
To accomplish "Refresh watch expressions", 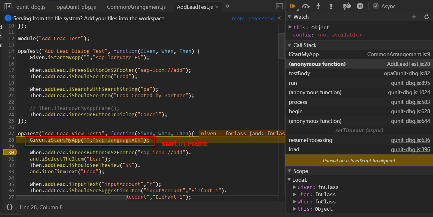I will (427, 17).
